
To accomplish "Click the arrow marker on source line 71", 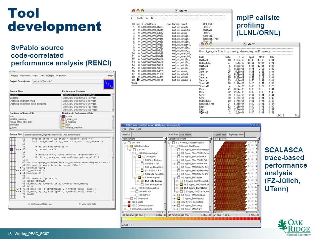I will click(x=21, y=192).
